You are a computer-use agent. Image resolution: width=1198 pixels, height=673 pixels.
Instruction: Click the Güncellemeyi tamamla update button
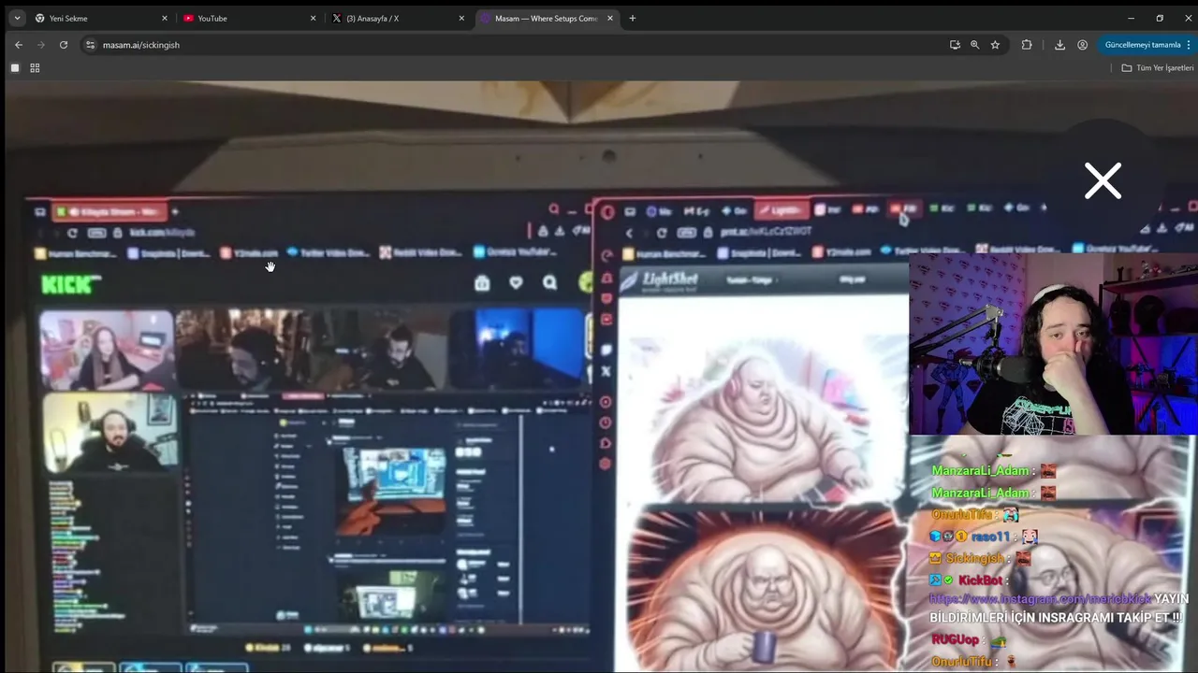tap(1143, 45)
